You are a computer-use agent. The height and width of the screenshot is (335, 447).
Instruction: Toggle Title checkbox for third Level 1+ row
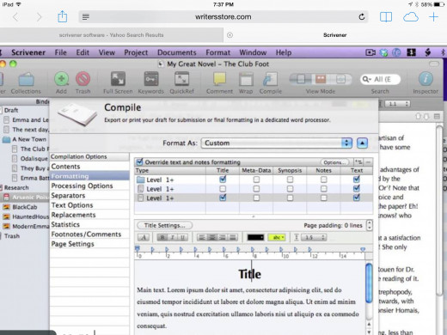point(223,198)
